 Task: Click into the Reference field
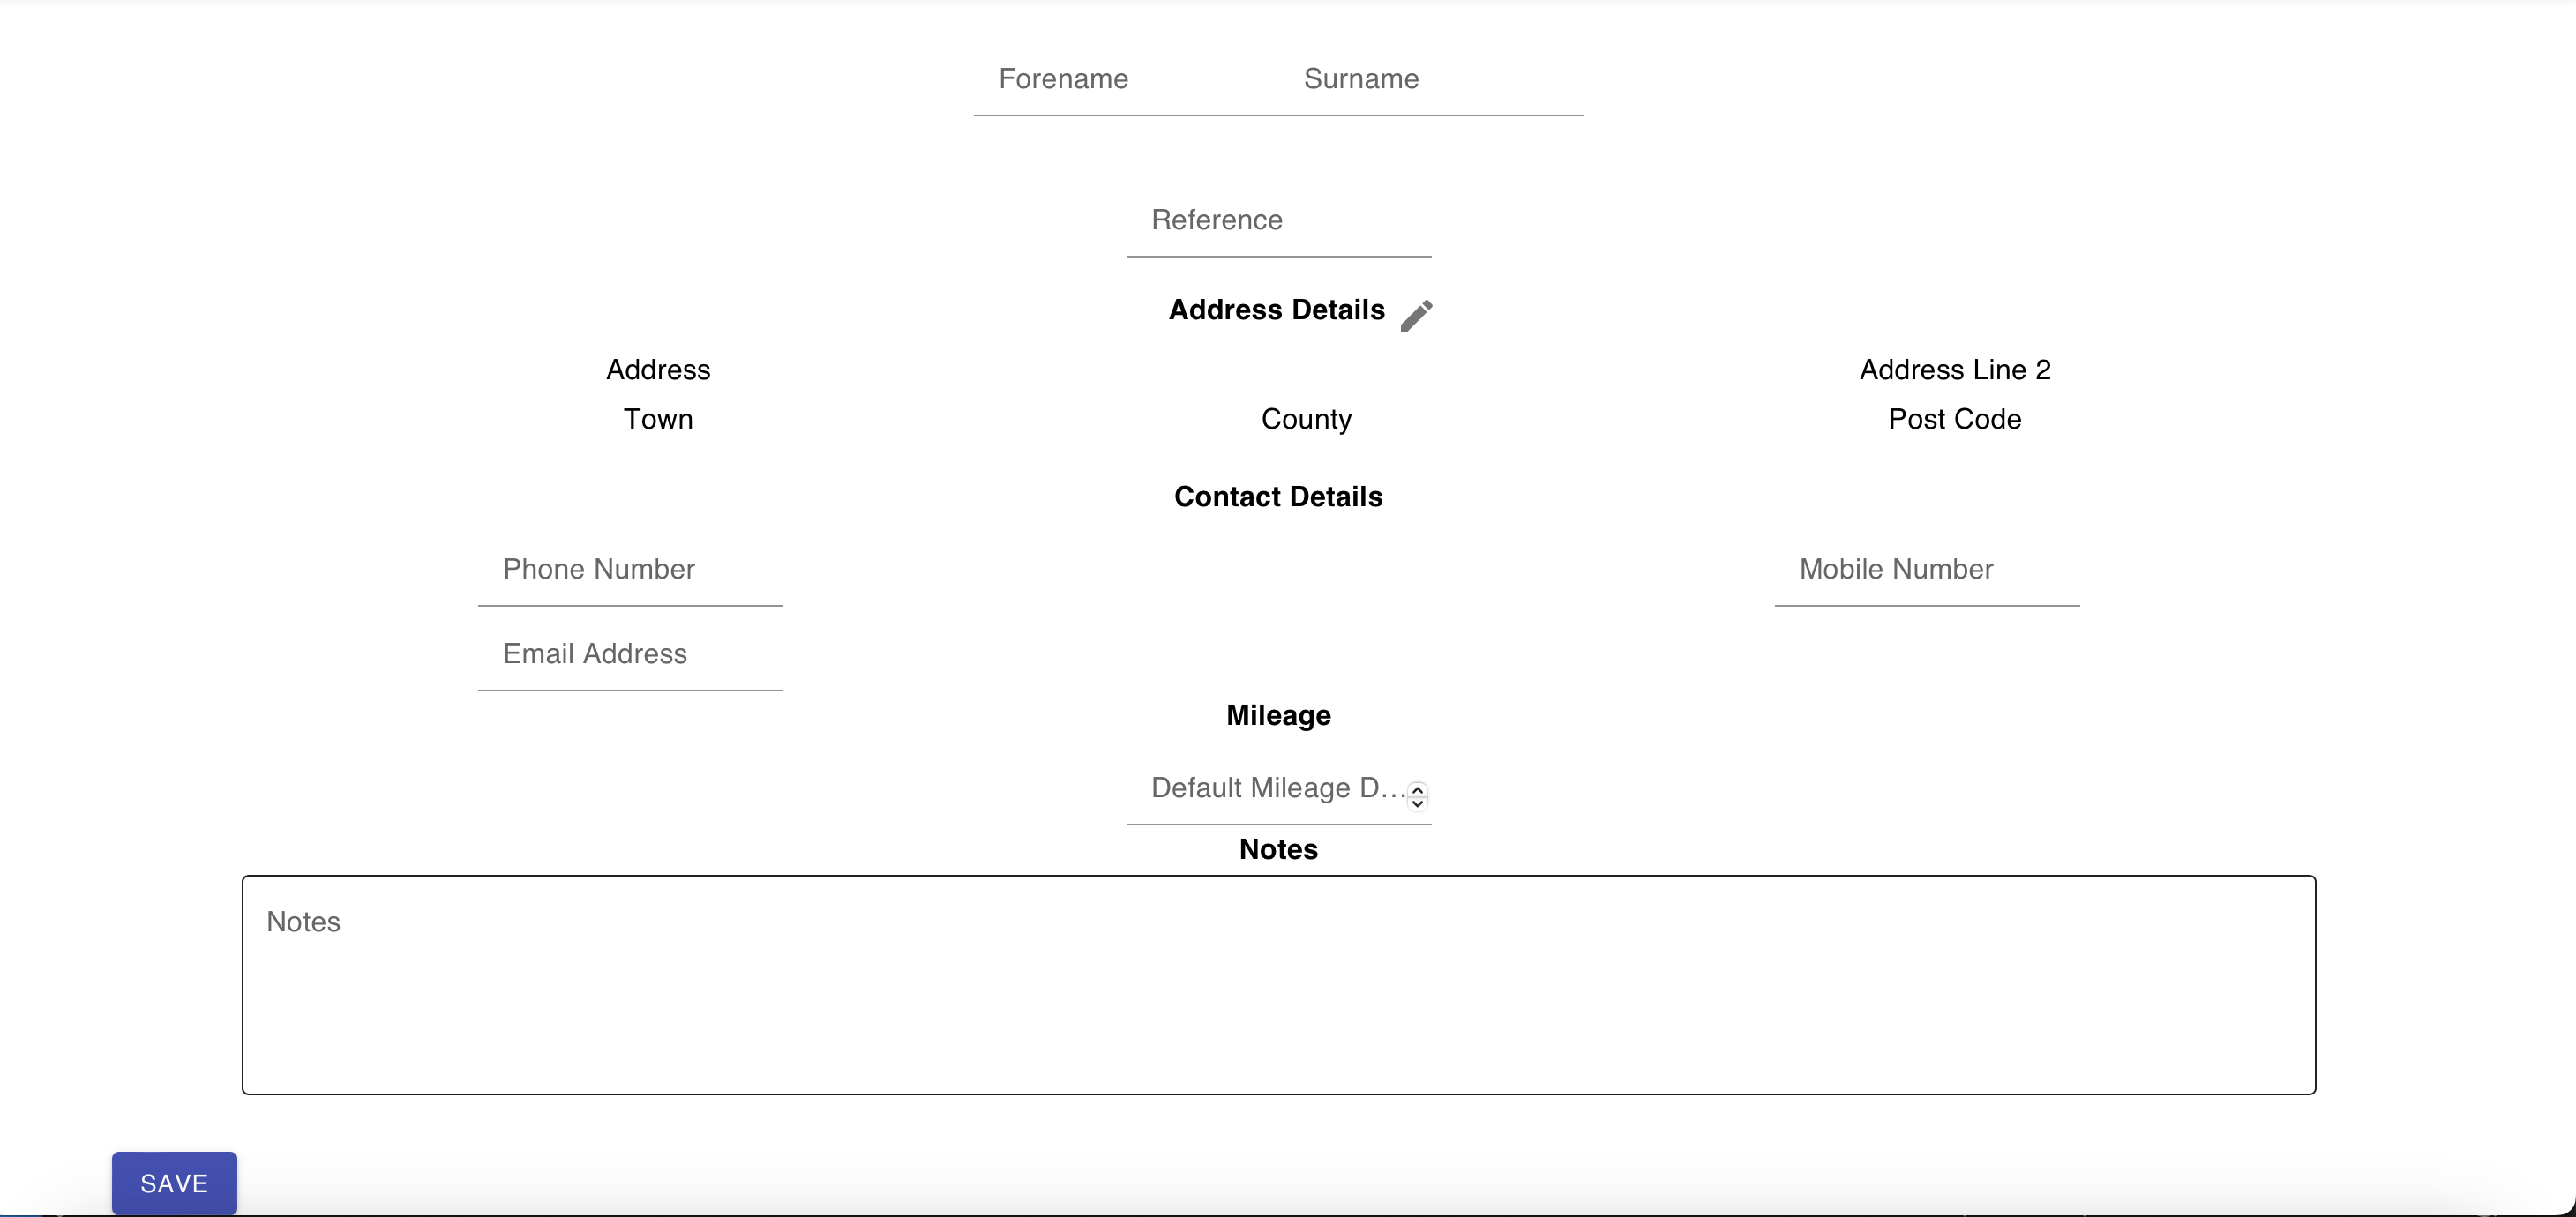(1278, 220)
